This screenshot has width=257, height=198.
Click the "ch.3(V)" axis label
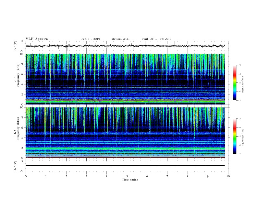pos(16,166)
